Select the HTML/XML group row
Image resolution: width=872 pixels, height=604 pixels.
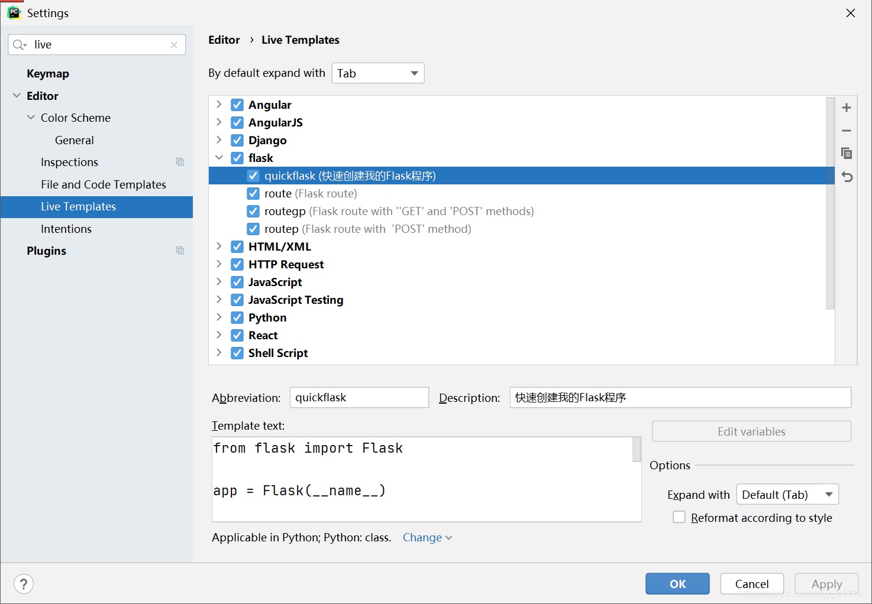pos(521,246)
